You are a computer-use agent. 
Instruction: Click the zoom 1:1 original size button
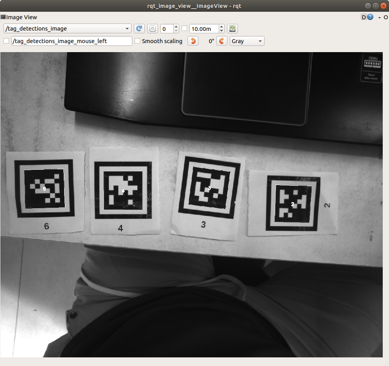click(153, 29)
